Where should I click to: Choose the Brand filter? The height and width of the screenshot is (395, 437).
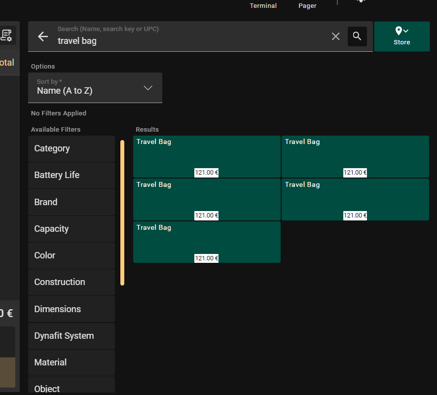pos(72,202)
